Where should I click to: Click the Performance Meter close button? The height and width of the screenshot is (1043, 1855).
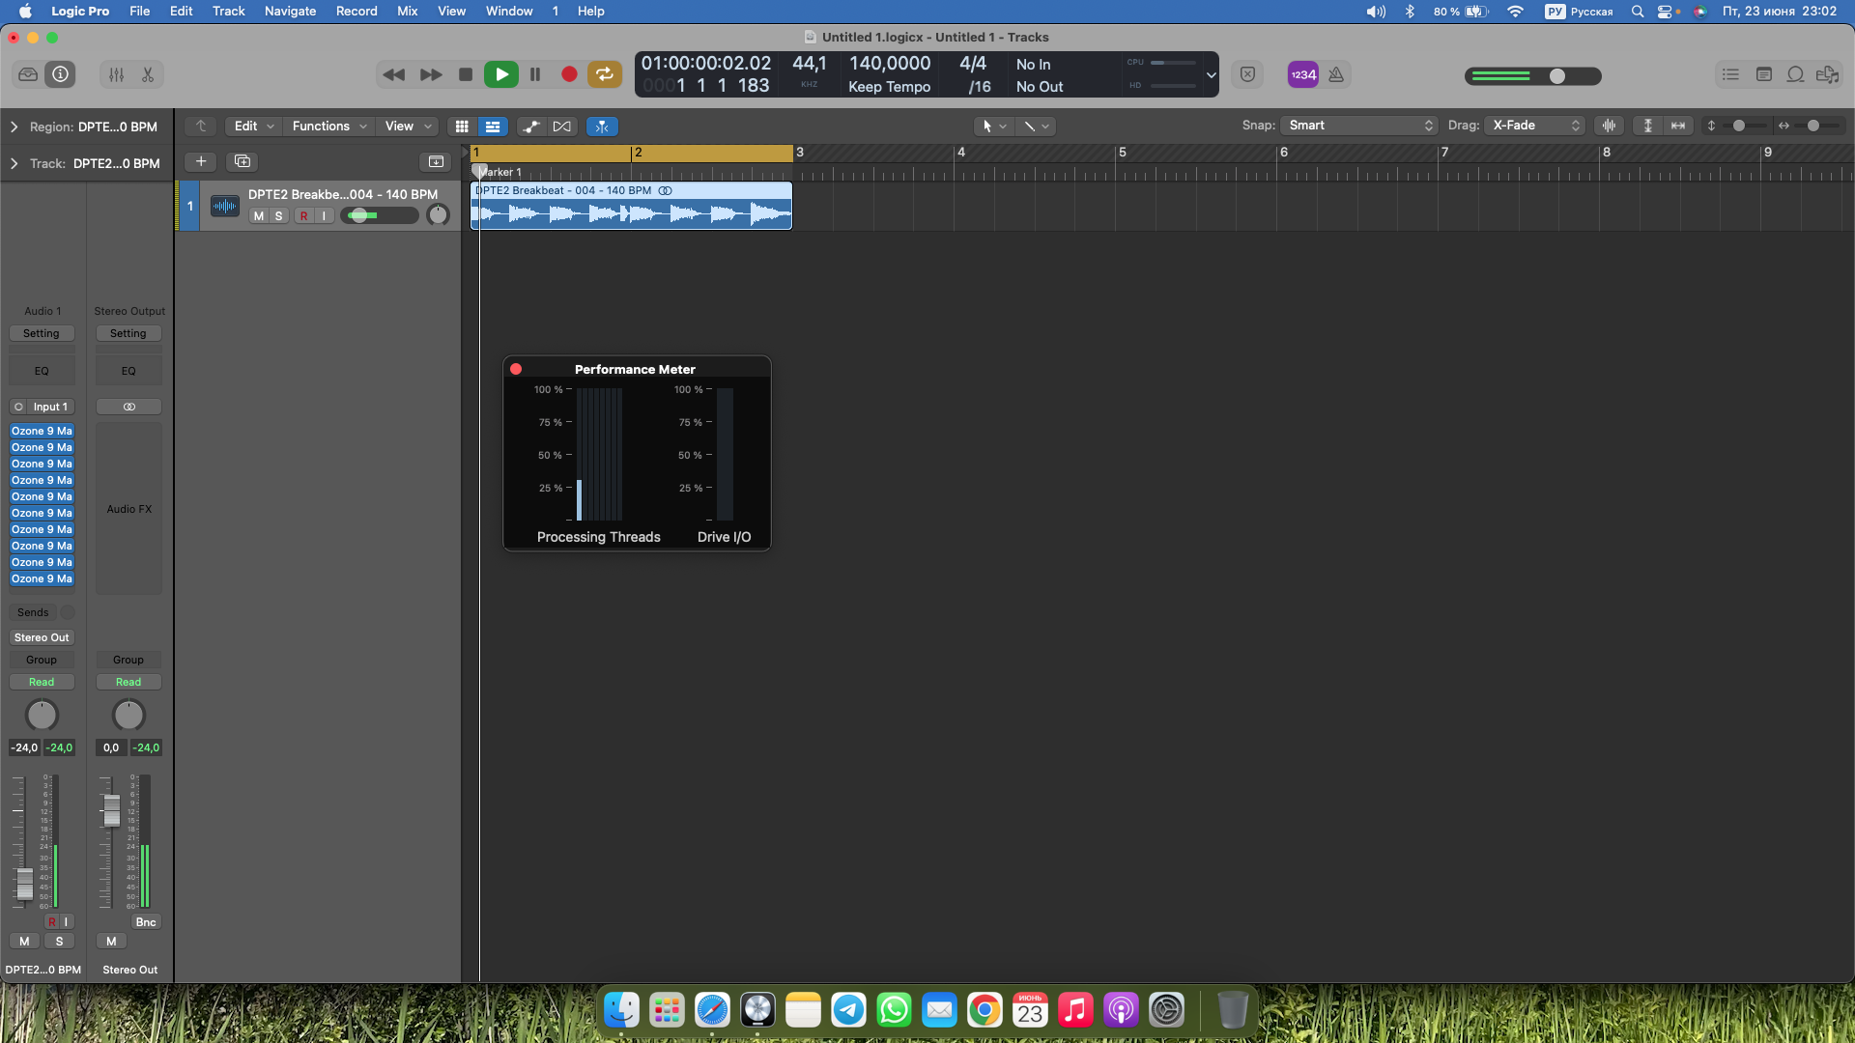click(516, 369)
